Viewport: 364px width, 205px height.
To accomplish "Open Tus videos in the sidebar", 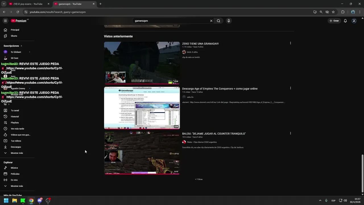I will pos(17,141).
